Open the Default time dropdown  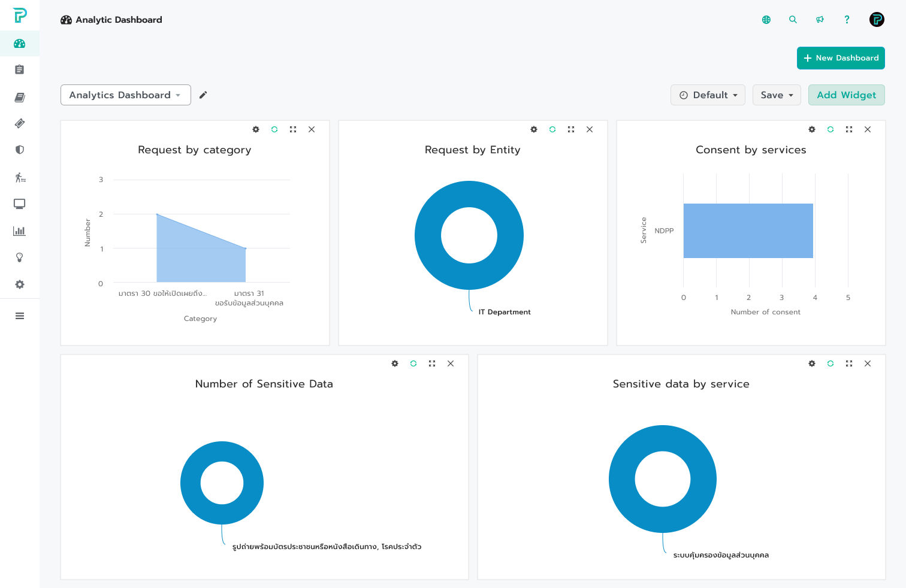(708, 95)
